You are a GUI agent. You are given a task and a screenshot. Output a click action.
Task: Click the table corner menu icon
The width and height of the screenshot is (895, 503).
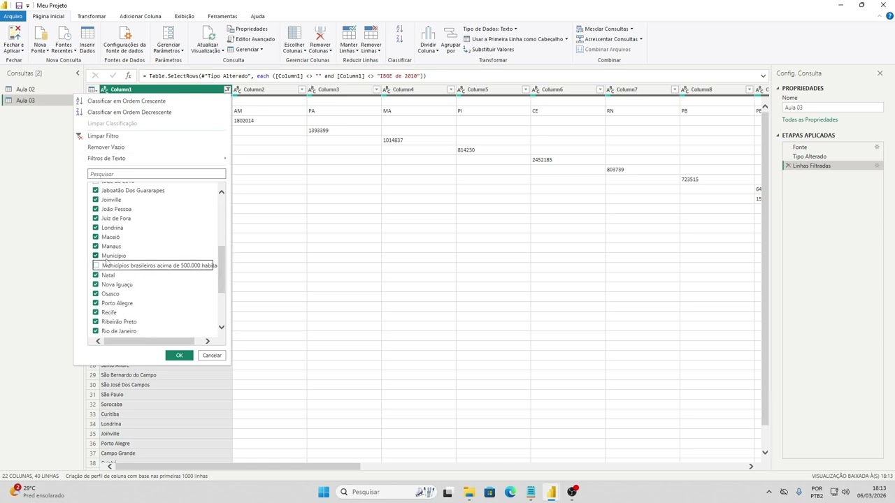(x=92, y=89)
